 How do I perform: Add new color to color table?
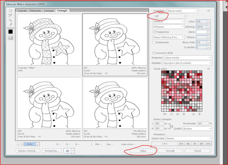click(x=193, y=114)
